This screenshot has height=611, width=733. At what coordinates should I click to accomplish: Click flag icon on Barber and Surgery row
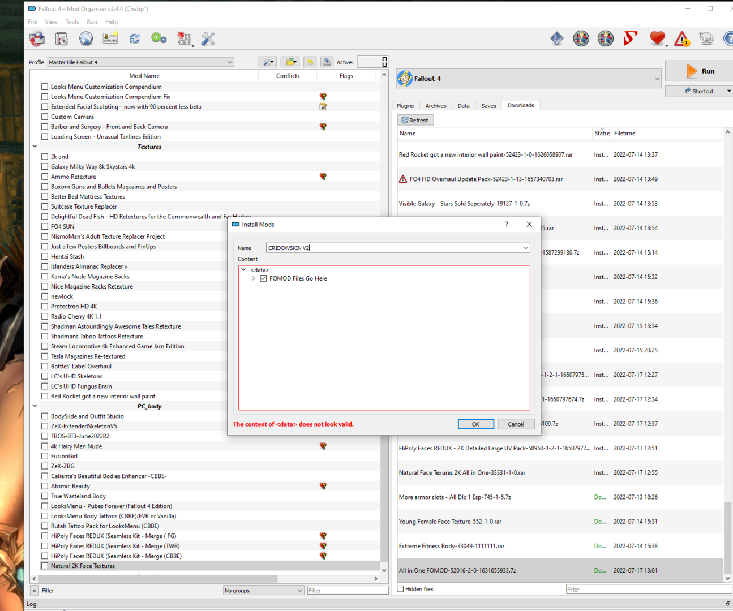[x=323, y=127]
